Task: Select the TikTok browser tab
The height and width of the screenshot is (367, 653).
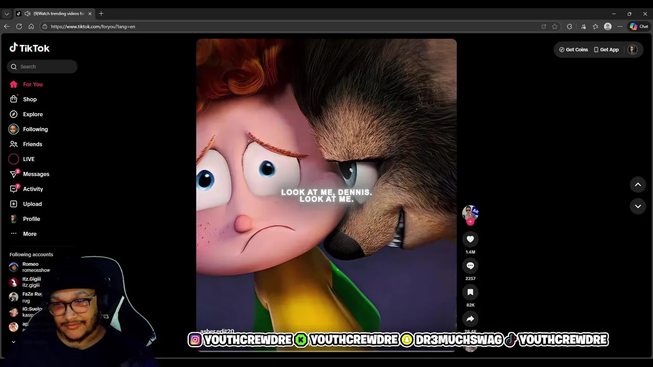Action: 54,14
